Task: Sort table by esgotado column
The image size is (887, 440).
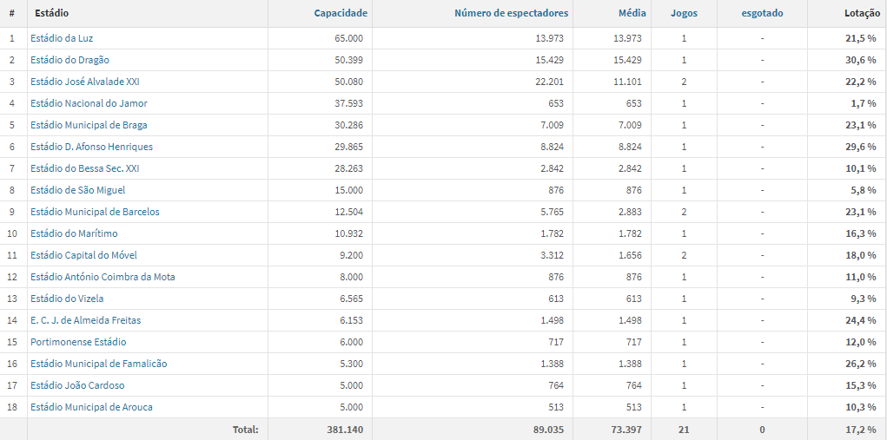Action: [763, 13]
